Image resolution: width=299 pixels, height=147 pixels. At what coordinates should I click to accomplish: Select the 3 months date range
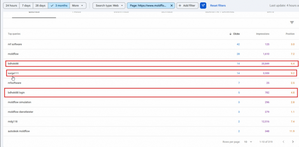point(59,5)
